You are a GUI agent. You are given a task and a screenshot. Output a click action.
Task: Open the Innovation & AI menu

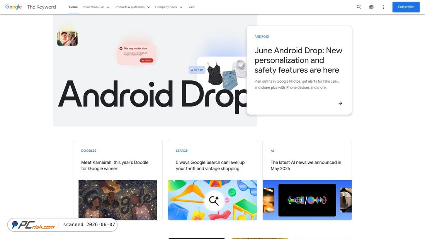(x=93, y=7)
